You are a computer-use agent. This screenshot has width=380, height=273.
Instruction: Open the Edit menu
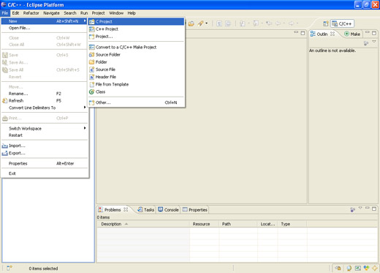(x=15, y=13)
